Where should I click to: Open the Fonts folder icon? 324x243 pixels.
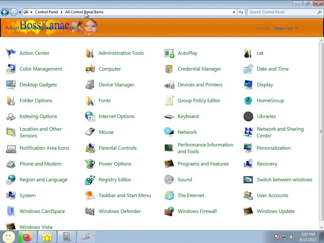pyautogui.click(x=90, y=101)
